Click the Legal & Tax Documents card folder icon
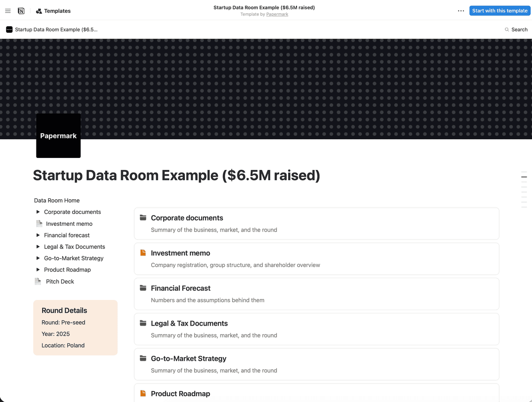Screen dimensions: 532x402 (143, 323)
